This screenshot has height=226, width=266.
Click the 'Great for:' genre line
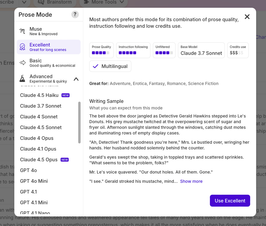(x=154, y=83)
